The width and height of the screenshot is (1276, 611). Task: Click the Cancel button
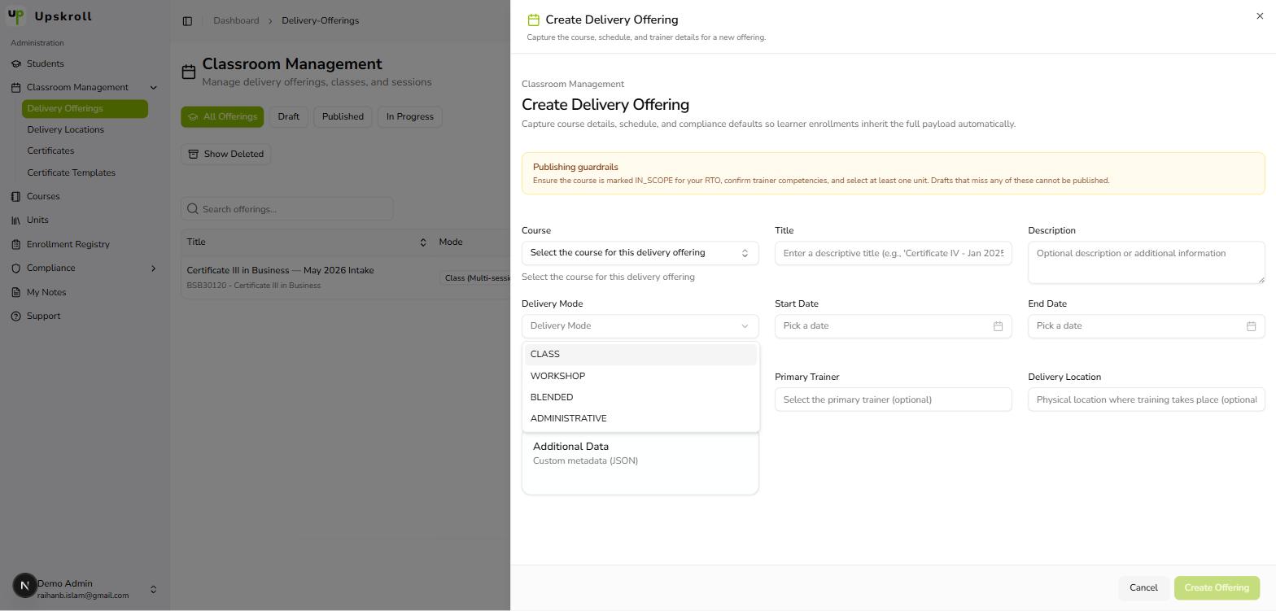click(1143, 588)
